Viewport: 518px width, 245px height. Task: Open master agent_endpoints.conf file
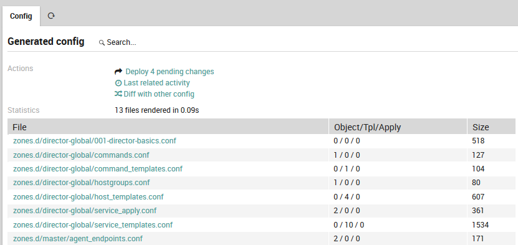(x=78, y=238)
